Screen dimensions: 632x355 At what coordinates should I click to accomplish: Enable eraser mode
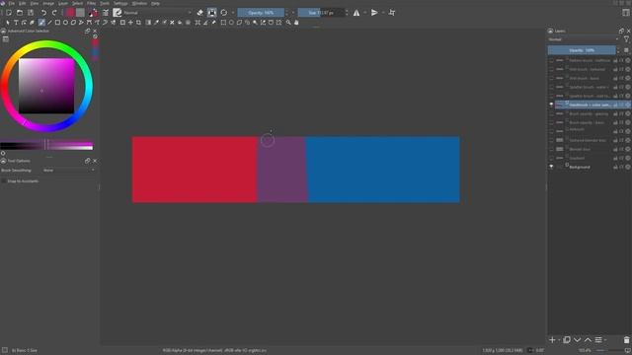[199, 13]
